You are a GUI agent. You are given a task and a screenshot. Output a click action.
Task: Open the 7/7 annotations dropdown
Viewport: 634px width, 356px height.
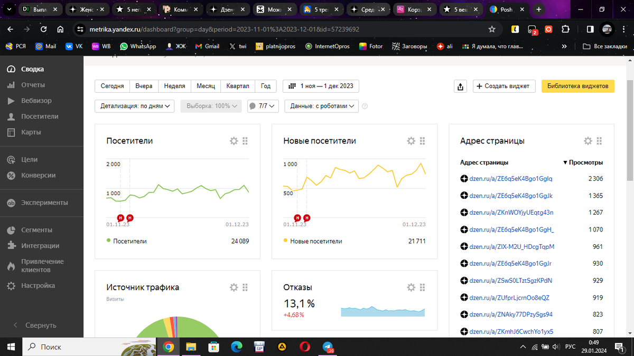[x=263, y=106]
